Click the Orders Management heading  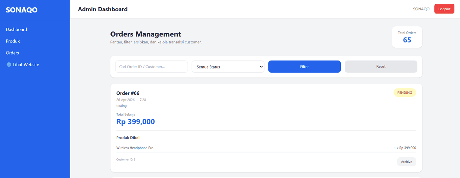click(146, 34)
